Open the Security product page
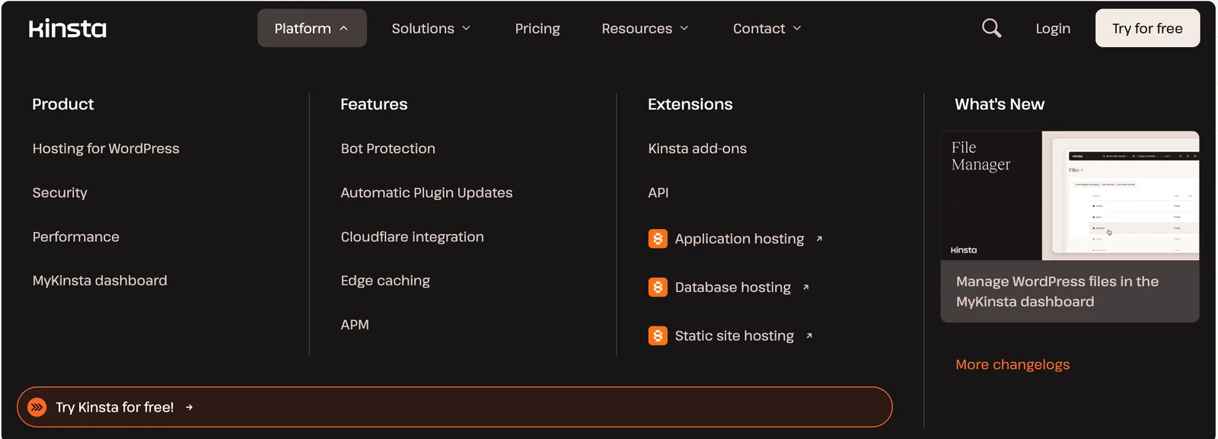This screenshot has height=439, width=1218. coord(60,192)
